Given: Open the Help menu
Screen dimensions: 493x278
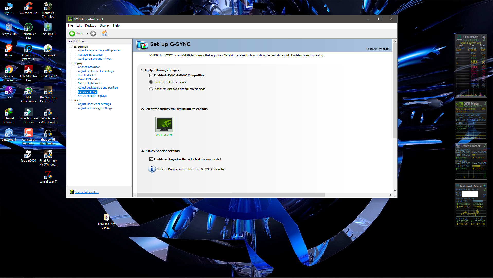Looking at the screenshot, I should tap(116, 25).
